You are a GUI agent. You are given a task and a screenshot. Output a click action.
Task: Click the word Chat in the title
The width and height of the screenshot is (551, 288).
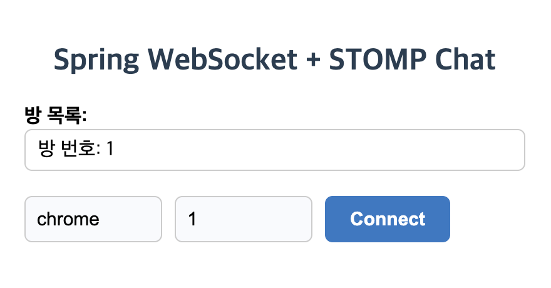465,59
